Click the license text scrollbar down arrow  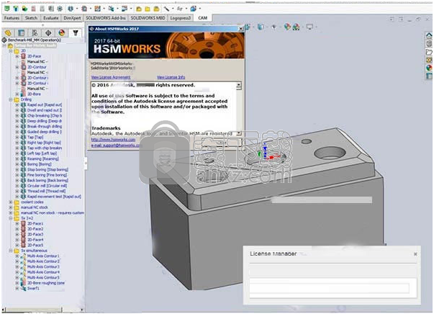point(239,133)
